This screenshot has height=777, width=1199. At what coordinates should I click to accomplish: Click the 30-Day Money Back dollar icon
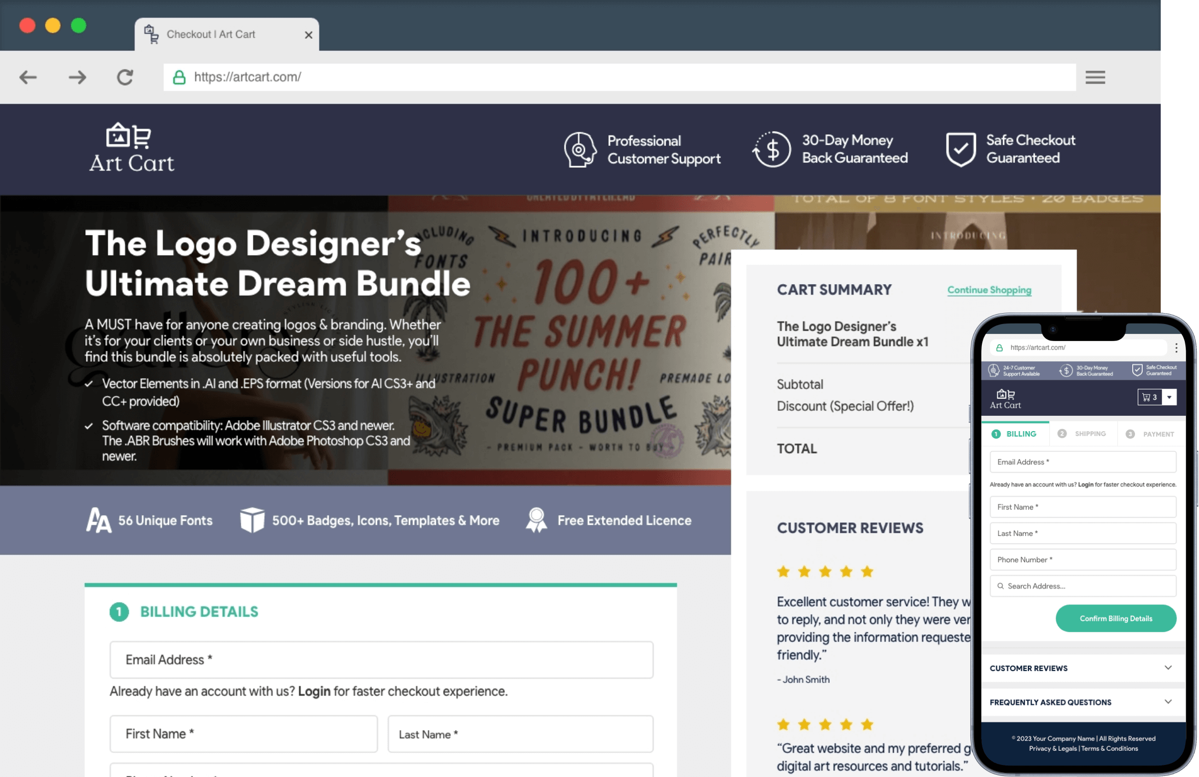point(772,149)
